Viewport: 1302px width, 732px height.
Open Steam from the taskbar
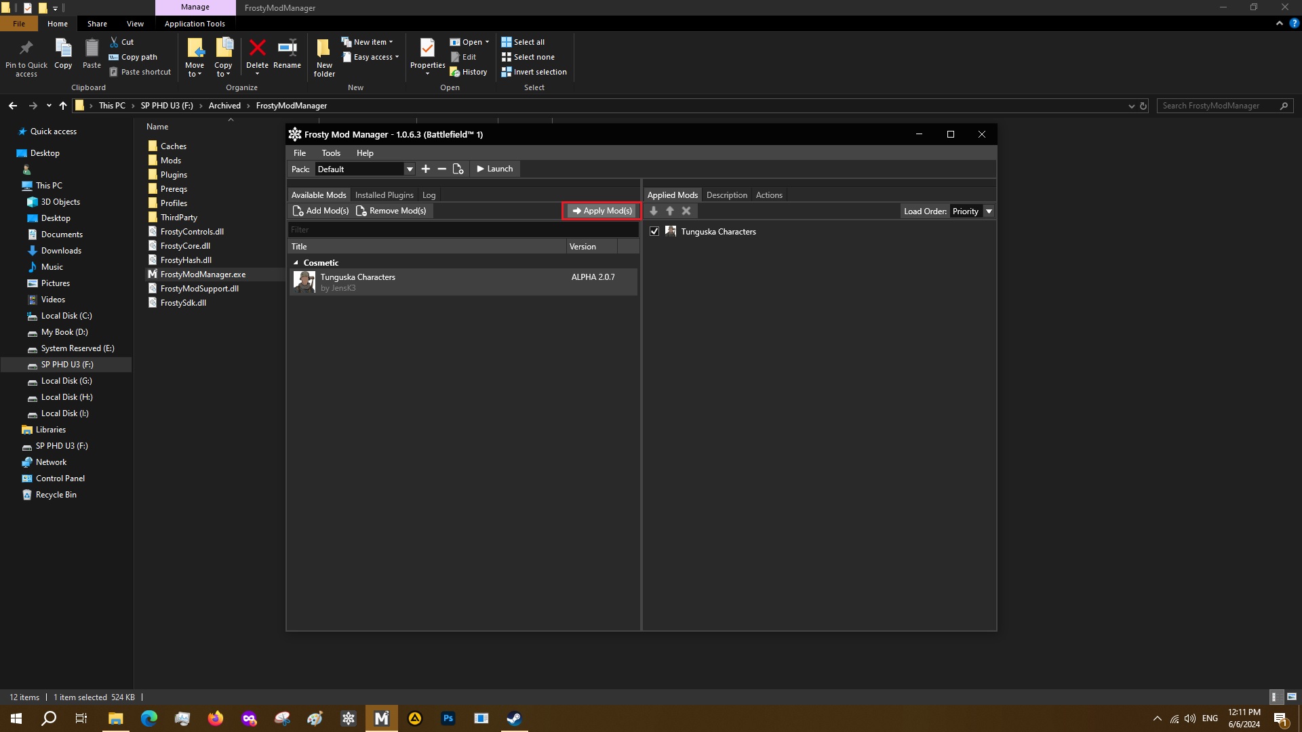click(514, 718)
